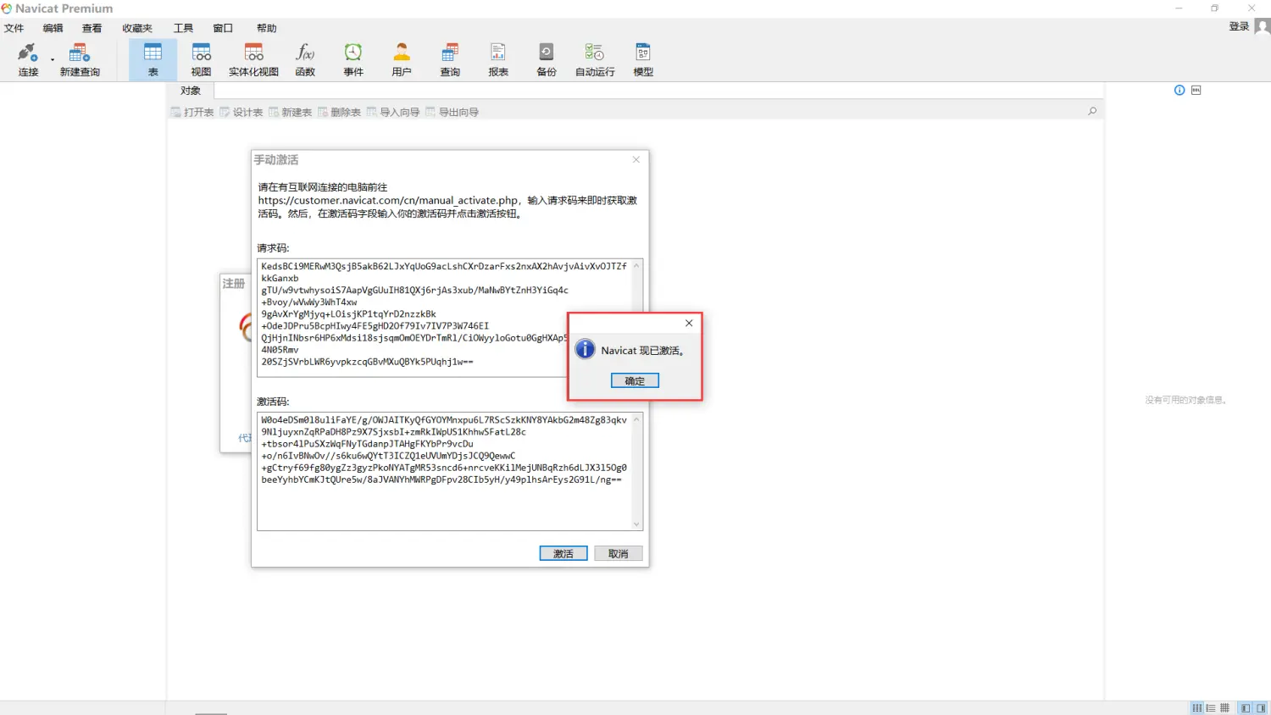Click the 没有可用的对象信息 text
1271x715 pixels.
1186,400
